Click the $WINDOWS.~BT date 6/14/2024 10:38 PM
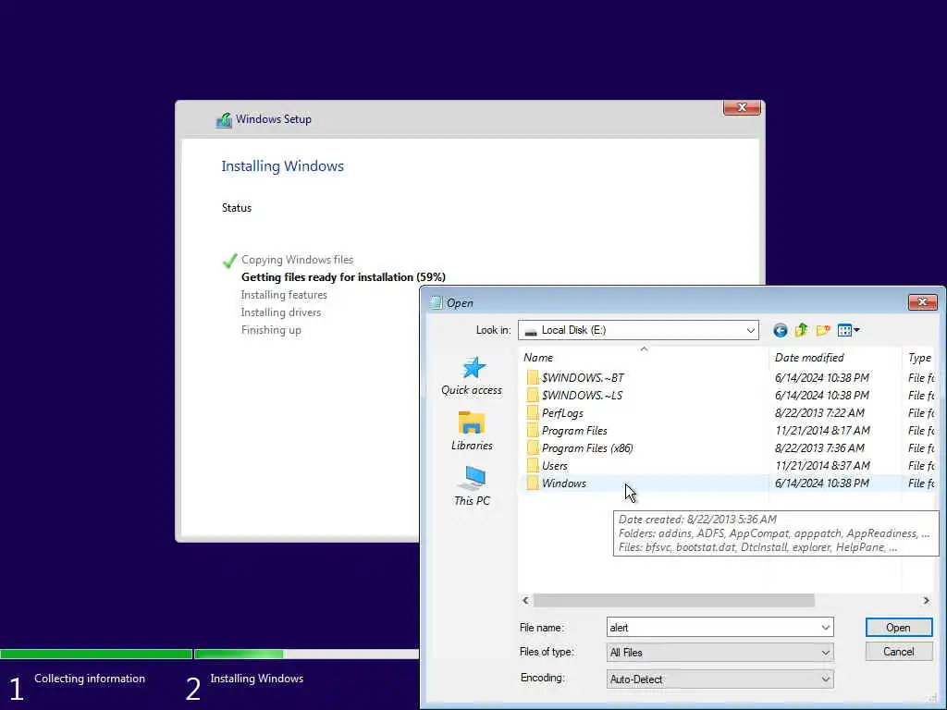 point(822,378)
